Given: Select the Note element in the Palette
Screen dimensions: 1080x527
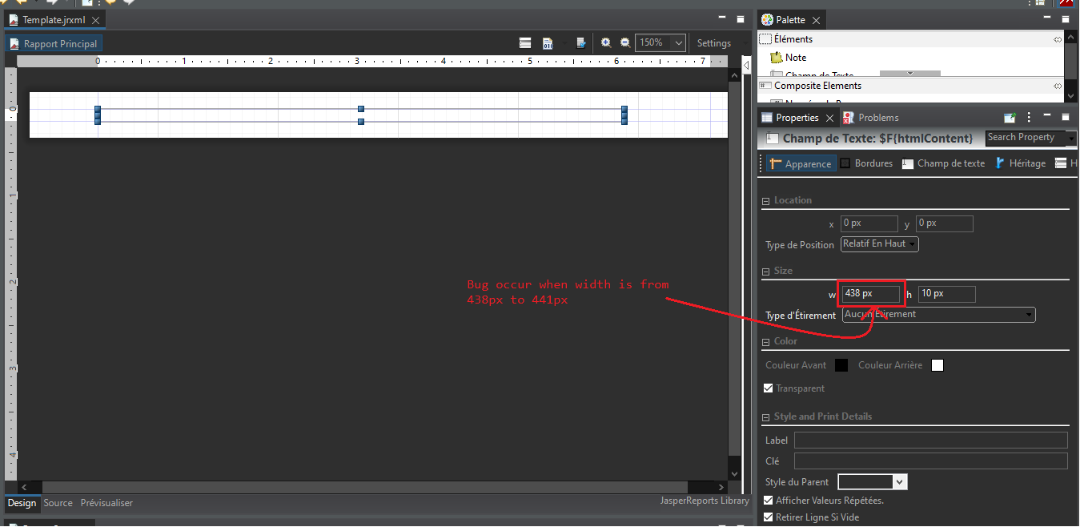Looking at the screenshot, I should (790, 57).
